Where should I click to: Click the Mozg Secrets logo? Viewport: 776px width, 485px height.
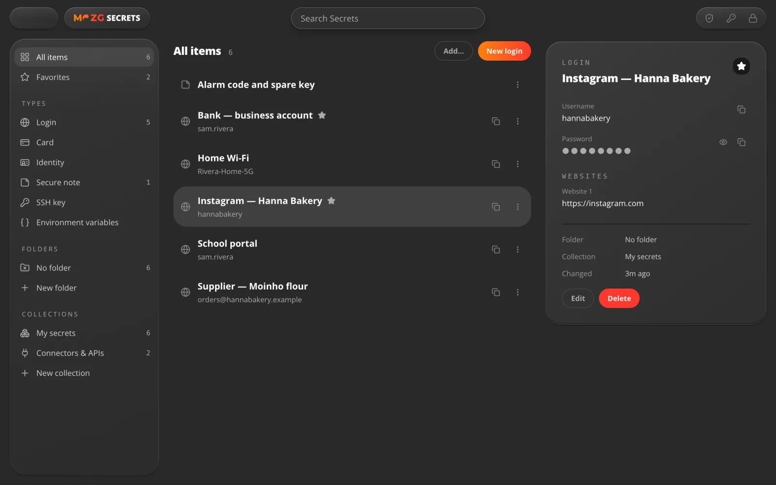coord(107,18)
